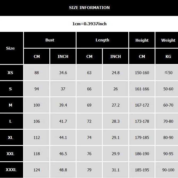Click the XXXL size row label

coord(11,170)
